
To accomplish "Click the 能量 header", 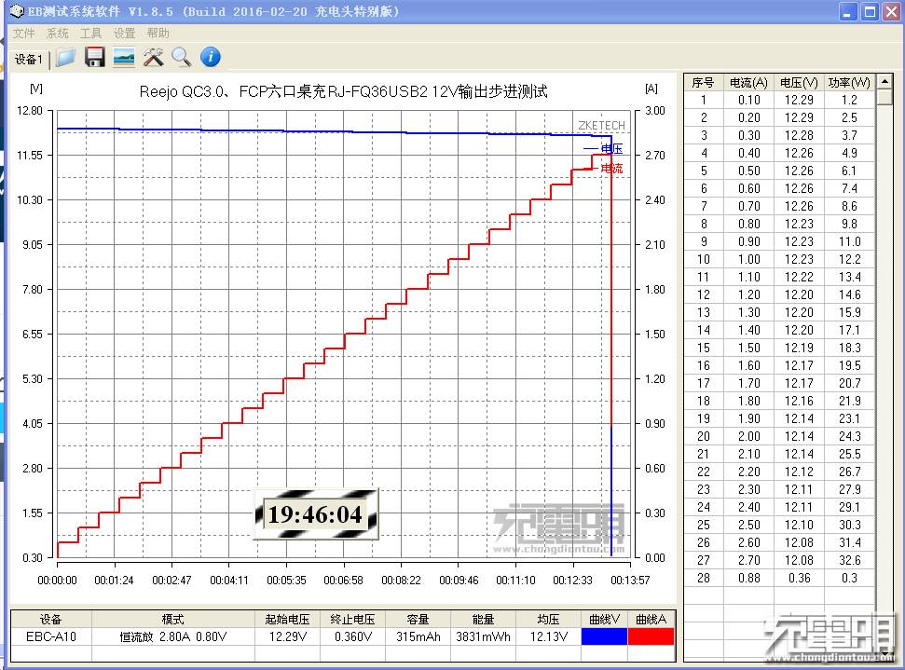I will (483, 620).
